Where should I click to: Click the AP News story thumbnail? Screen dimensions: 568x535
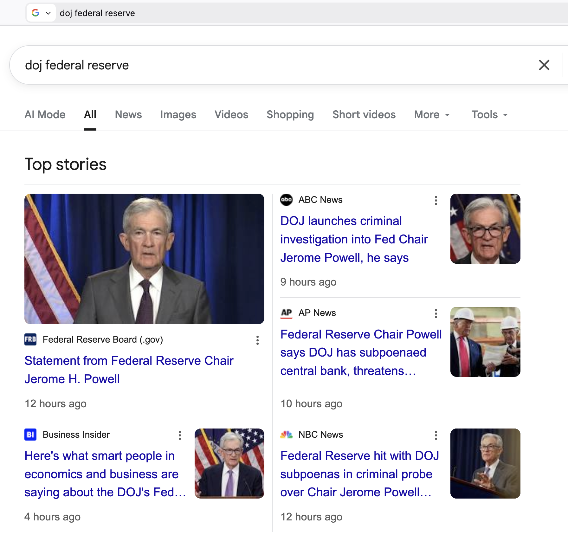[485, 342]
